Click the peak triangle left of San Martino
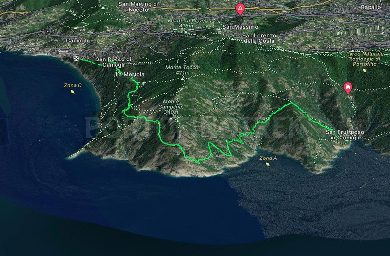This screenshot has height=256, width=390. pos(103,8)
